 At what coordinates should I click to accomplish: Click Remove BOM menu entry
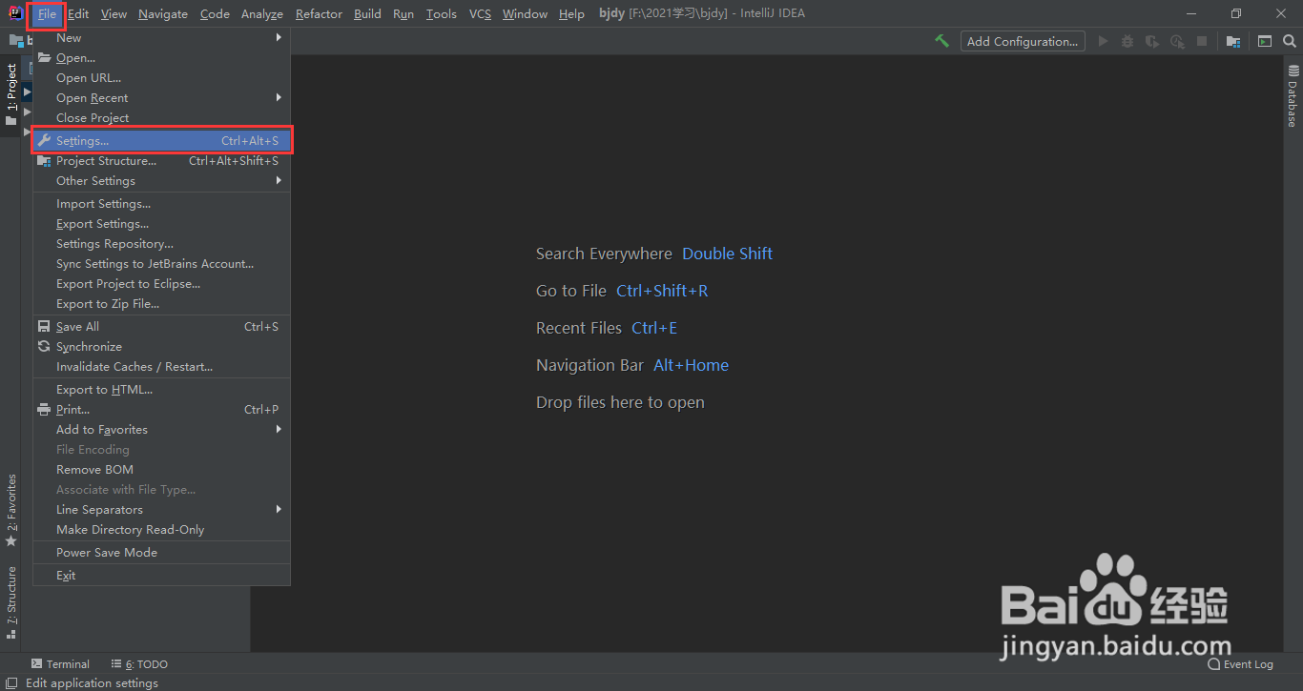pyautogui.click(x=161, y=470)
